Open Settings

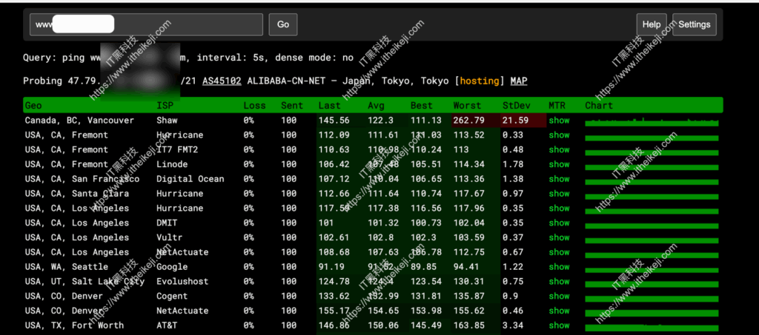click(x=694, y=24)
